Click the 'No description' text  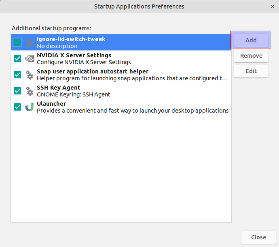[x=57, y=46]
